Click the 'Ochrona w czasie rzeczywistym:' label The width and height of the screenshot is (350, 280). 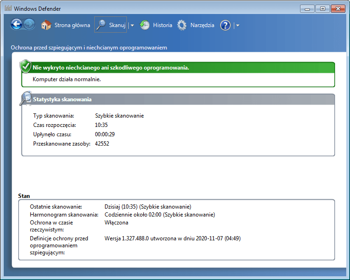pyautogui.click(x=51, y=226)
